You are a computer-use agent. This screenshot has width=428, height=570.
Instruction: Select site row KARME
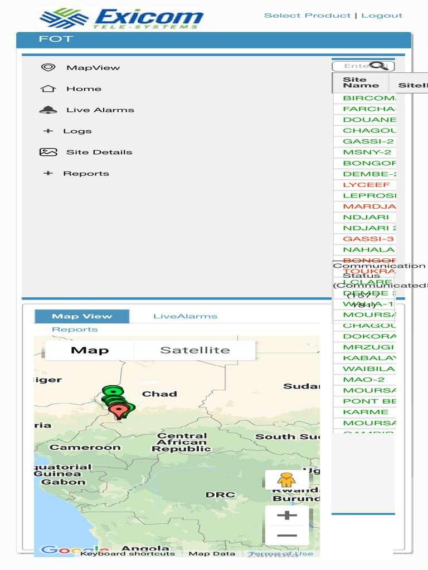[x=364, y=412]
